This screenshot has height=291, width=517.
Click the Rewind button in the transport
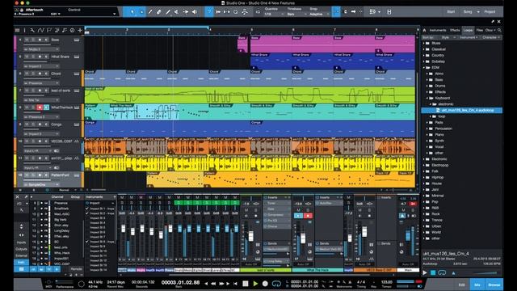(213, 284)
